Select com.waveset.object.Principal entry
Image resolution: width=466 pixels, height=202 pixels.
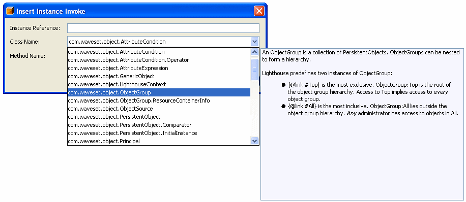click(x=159, y=141)
